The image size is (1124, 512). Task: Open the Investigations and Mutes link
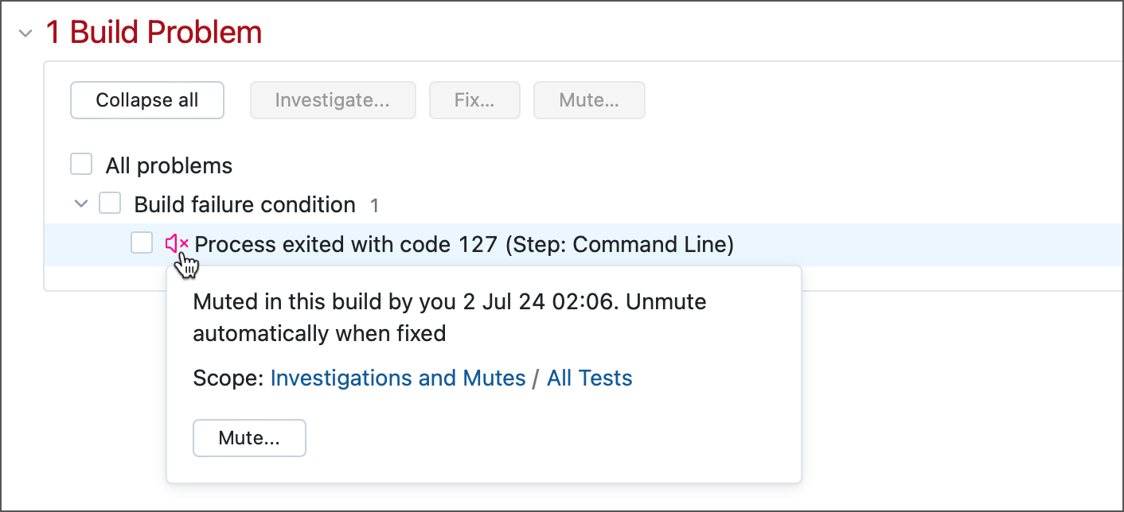click(398, 378)
